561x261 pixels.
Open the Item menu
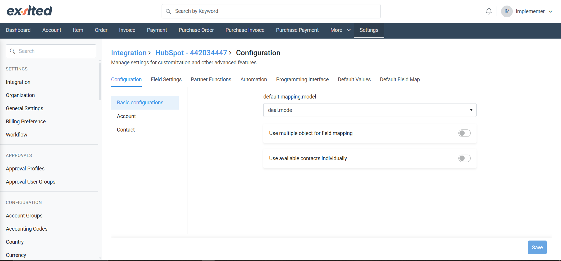point(78,30)
